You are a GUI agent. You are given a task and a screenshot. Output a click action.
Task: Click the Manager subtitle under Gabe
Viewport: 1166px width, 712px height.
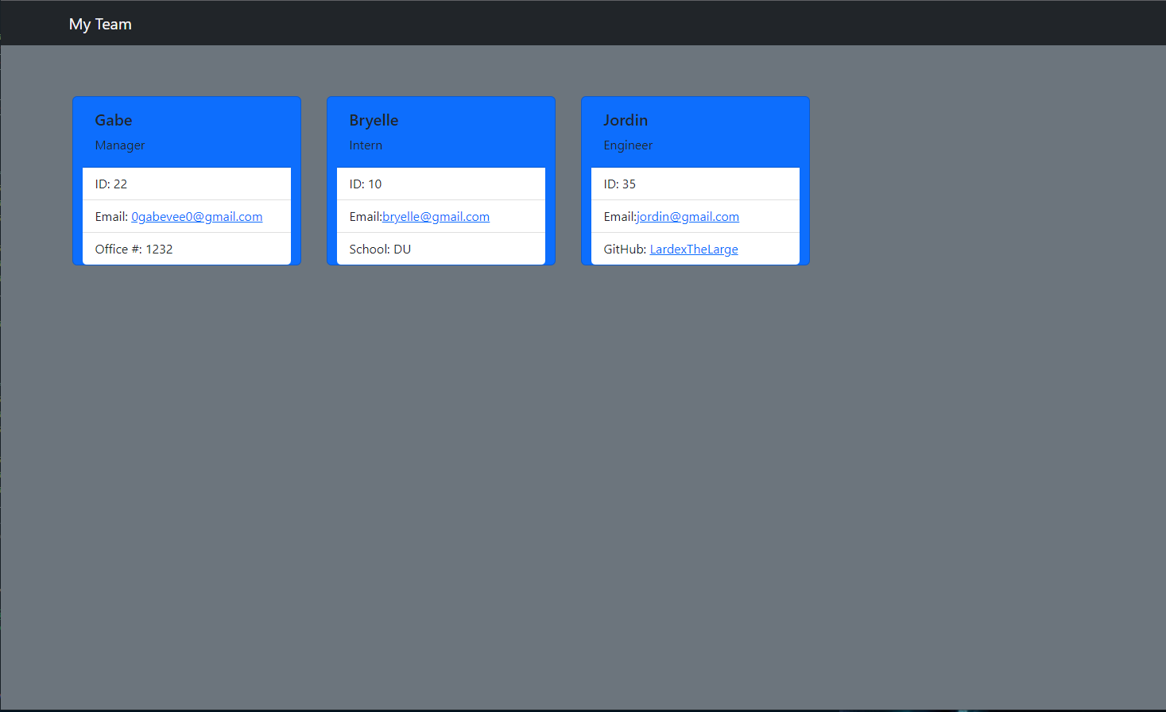[x=119, y=145]
